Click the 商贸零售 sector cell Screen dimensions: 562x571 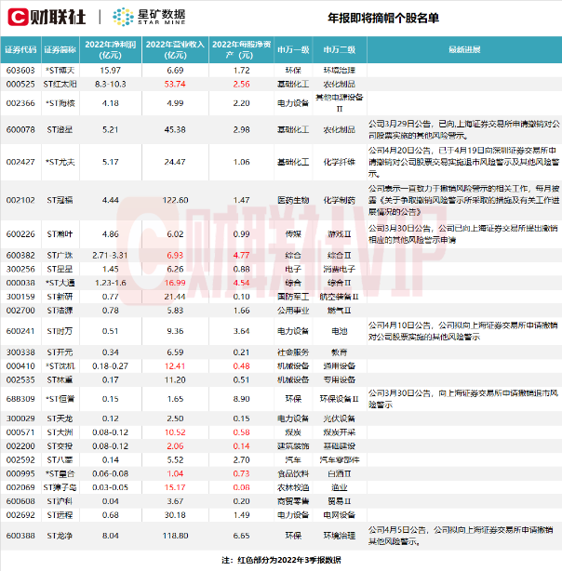pyautogui.click(x=293, y=501)
